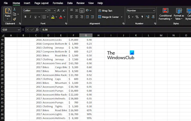Apply red Font Color A
The image size is (191, 121).
[x=61, y=17]
